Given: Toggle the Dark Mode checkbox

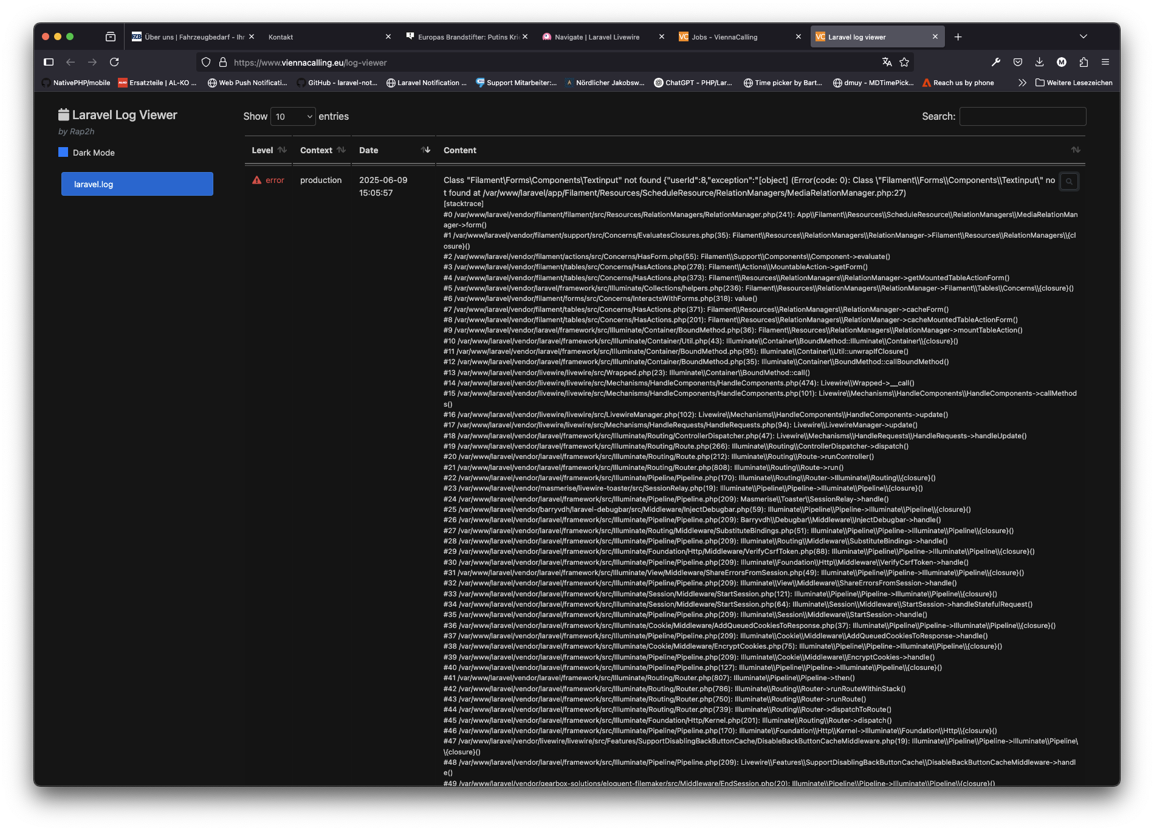Looking at the screenshot, I should 63,152.
